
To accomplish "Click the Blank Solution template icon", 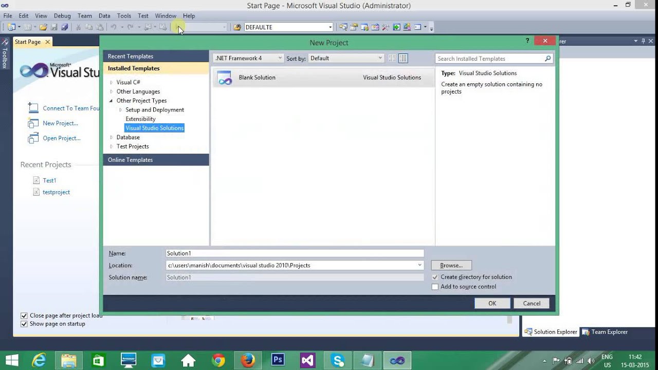I will (x=225, y=78).
